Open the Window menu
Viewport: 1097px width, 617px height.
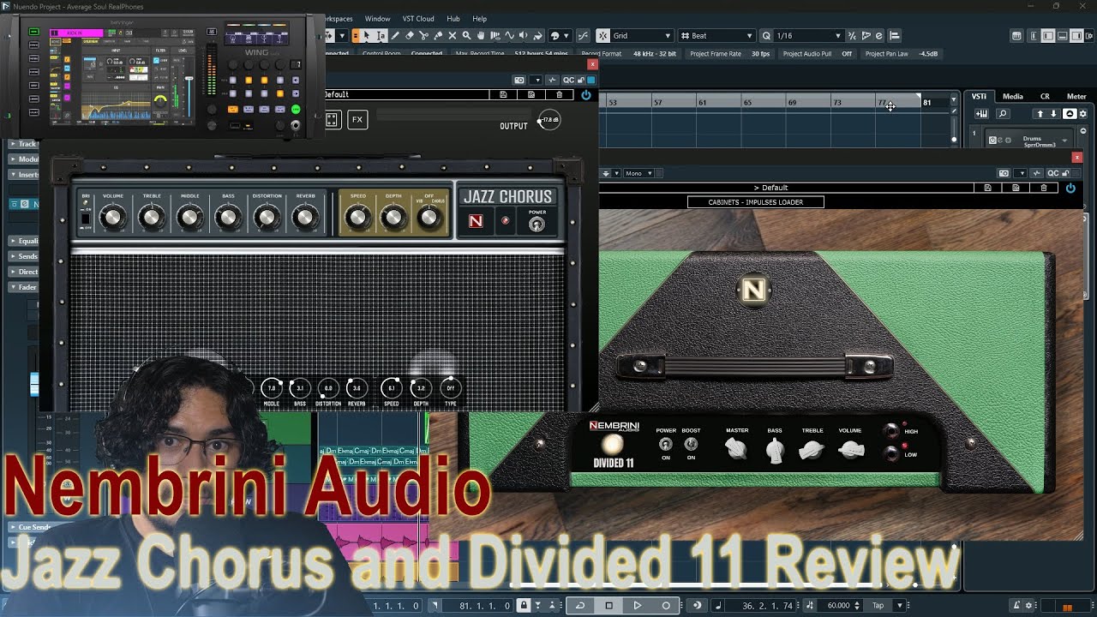[x=377, y=19]
